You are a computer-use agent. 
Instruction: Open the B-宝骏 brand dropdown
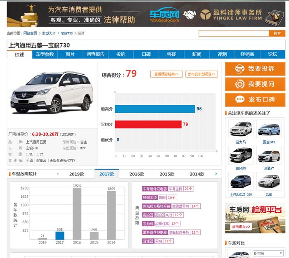(268, 253)
